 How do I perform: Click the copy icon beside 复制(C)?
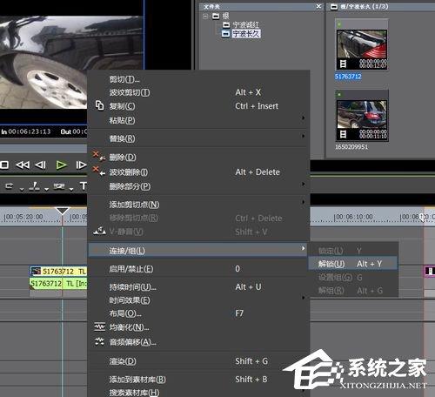(x=99, y=105)
